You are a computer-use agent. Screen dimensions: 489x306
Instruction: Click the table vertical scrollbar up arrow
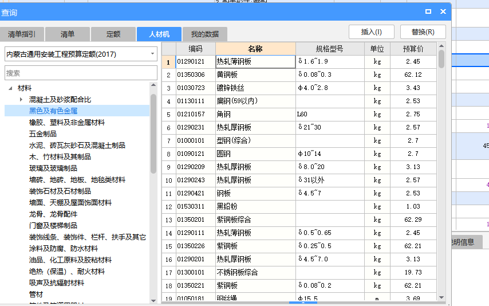pyautogui.click(x=441, y=46)
